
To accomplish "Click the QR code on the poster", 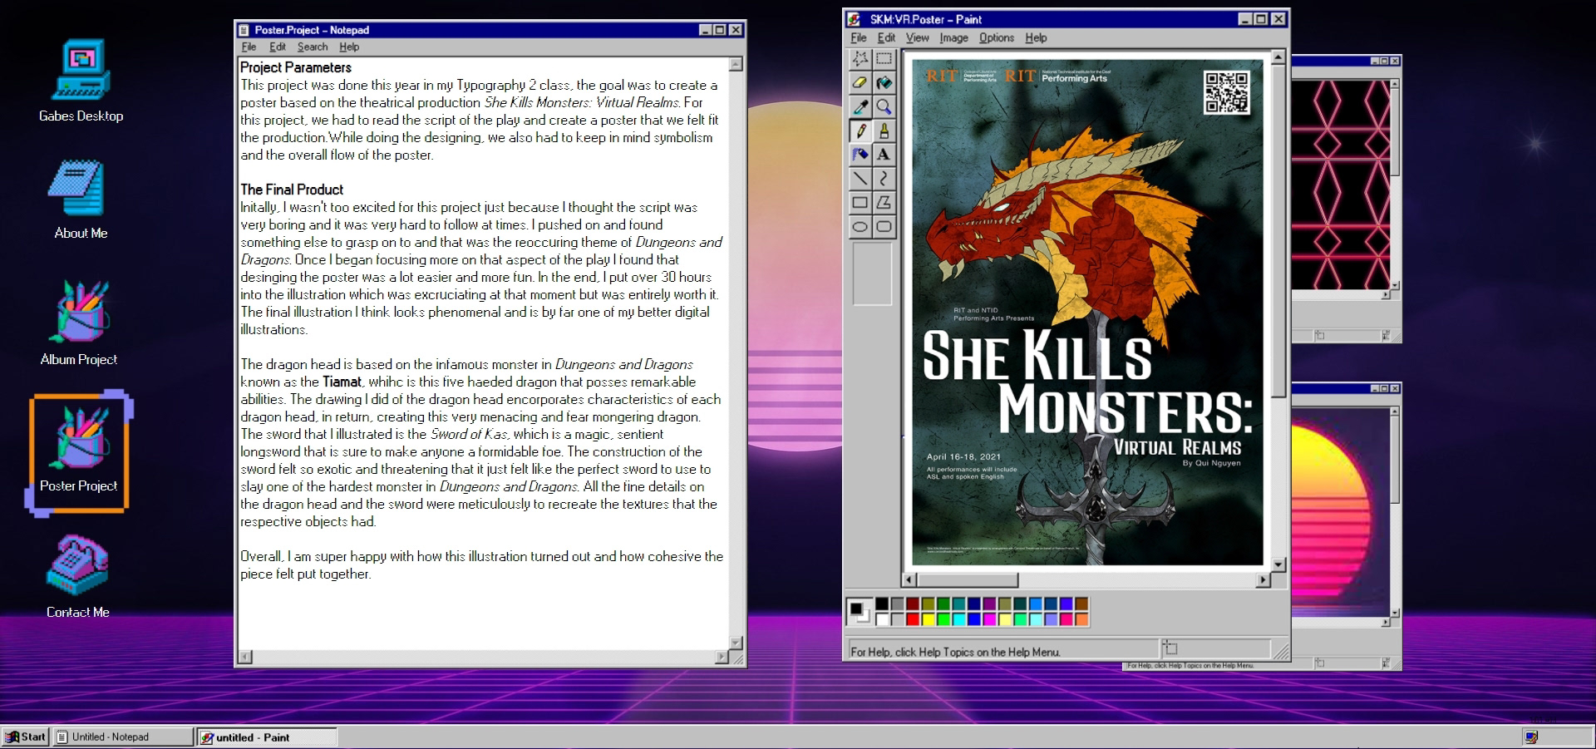I will pos(1227,92).
